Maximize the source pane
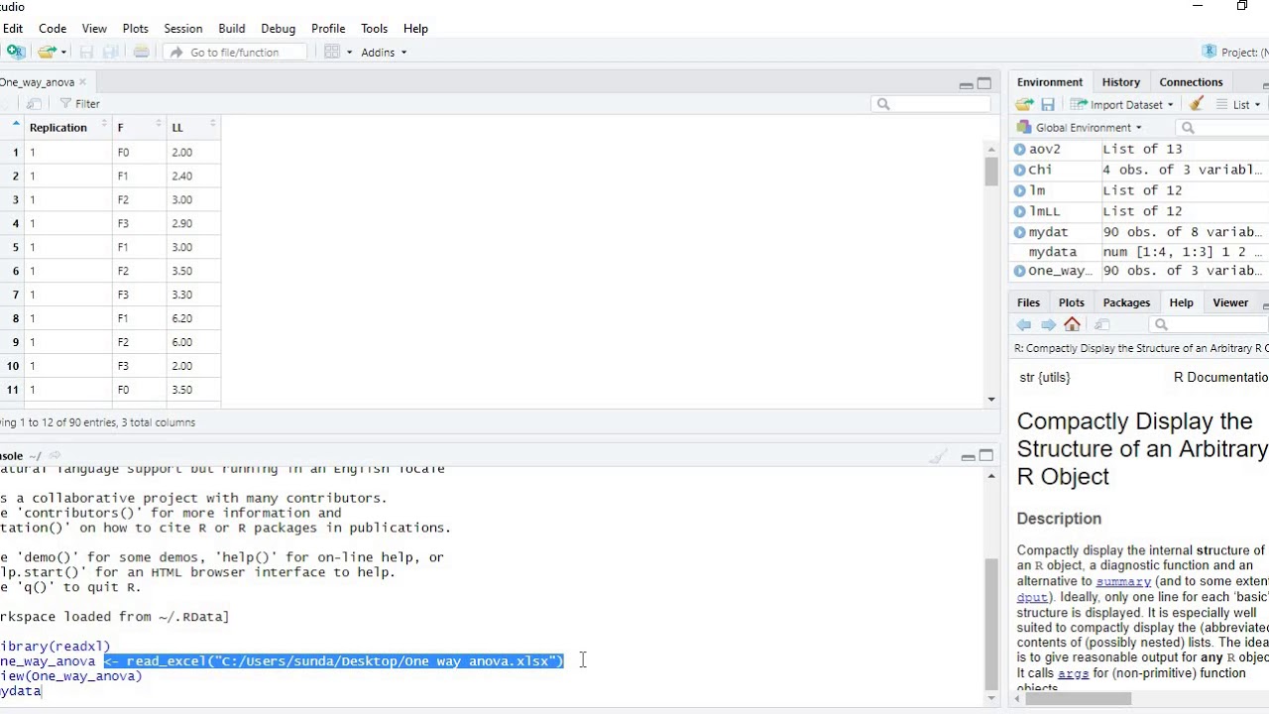This screenshot has height=714, width=1269. (984, 84)
